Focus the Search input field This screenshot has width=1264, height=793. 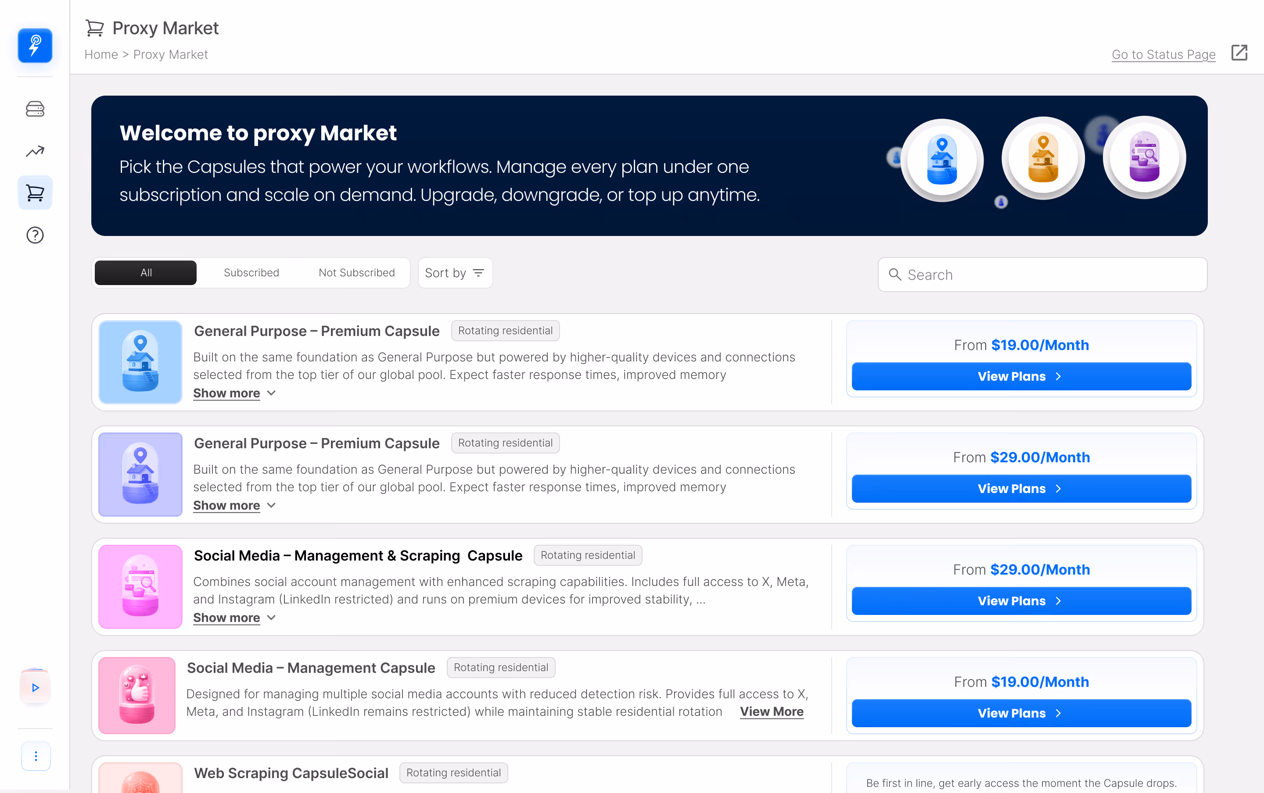(x=1042, y=274)
